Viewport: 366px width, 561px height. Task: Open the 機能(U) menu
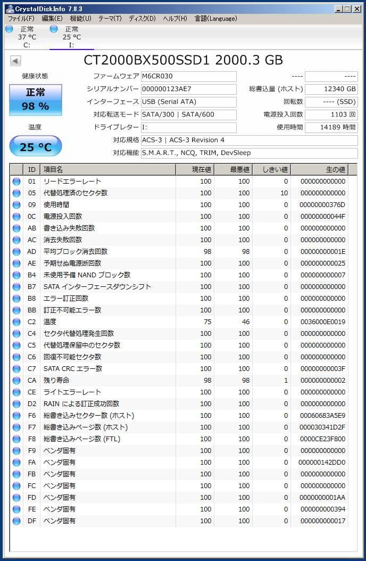click(81, 18)
